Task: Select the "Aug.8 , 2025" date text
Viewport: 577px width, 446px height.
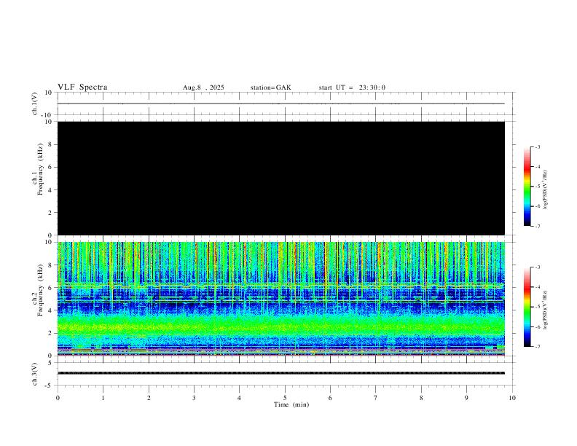Action: (203, 87)
